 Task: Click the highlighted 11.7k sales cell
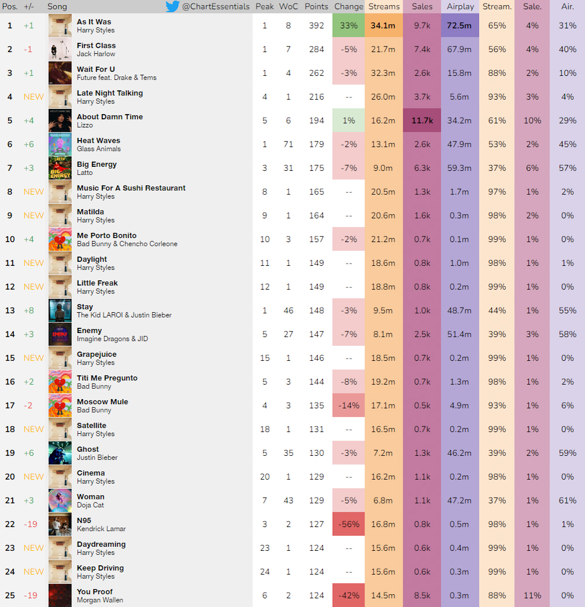(422, 120)
